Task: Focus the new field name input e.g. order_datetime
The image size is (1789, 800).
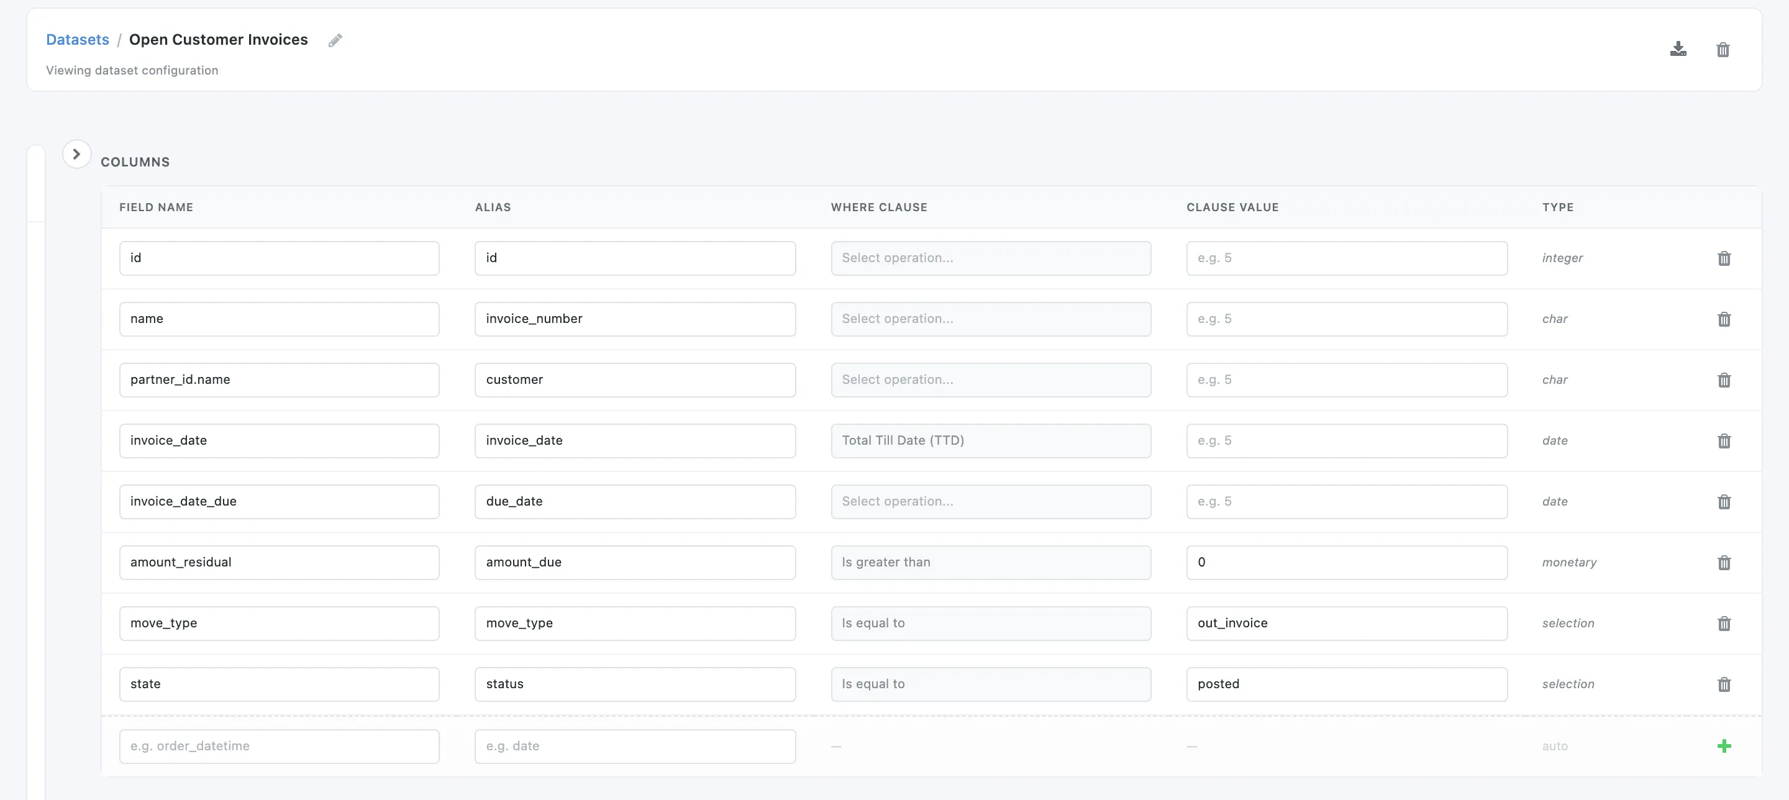Action: [x=279, y=746]
